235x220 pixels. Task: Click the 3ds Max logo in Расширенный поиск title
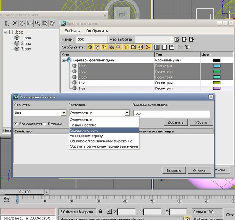click(x=16, y=97)
